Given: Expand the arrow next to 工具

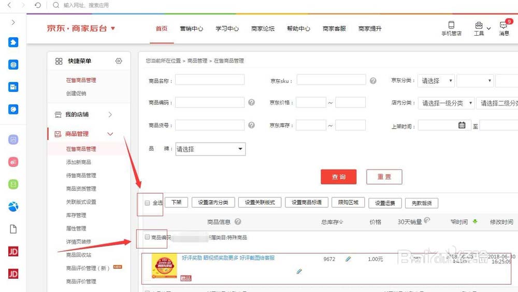Looking at the screenshot, I should click(x=488, y=28).
